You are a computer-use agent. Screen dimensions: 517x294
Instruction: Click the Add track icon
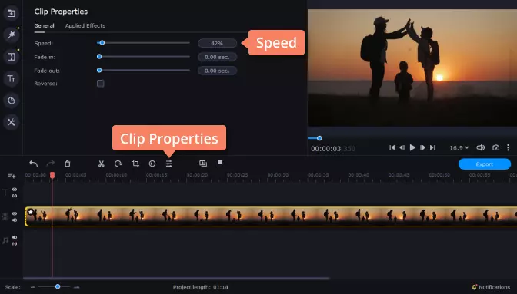tap(12, 175)
